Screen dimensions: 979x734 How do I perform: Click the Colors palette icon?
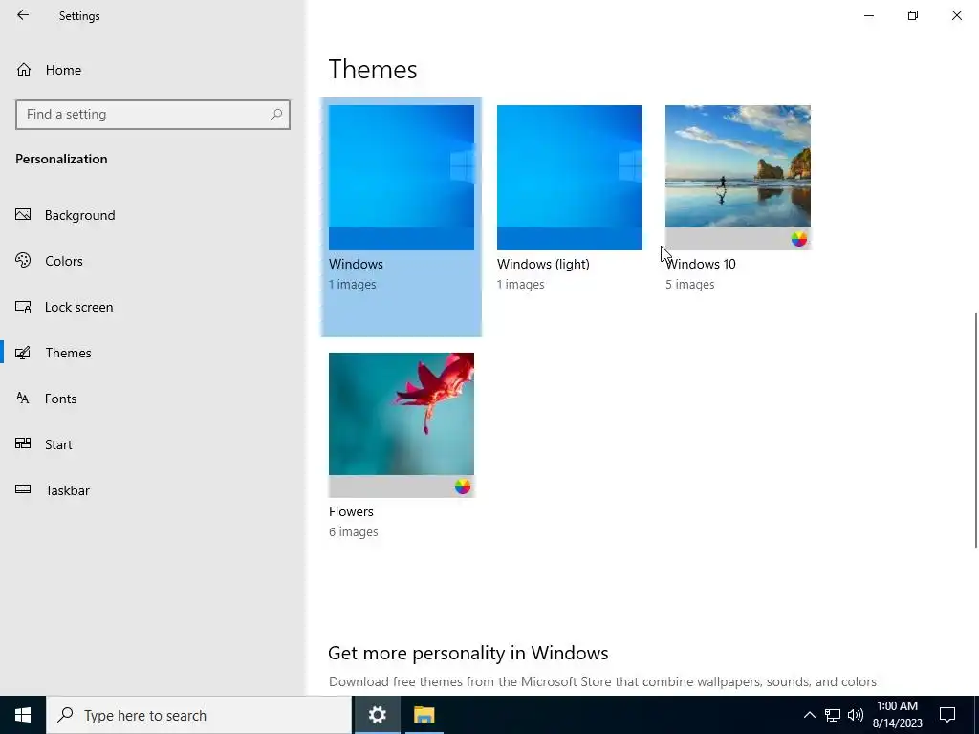click(23, 260)
